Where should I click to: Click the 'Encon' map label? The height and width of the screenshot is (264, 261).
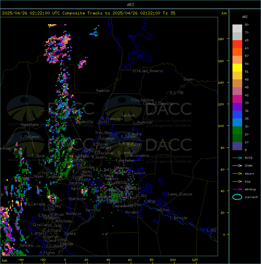pyautogui.click(x=188, y=79)
